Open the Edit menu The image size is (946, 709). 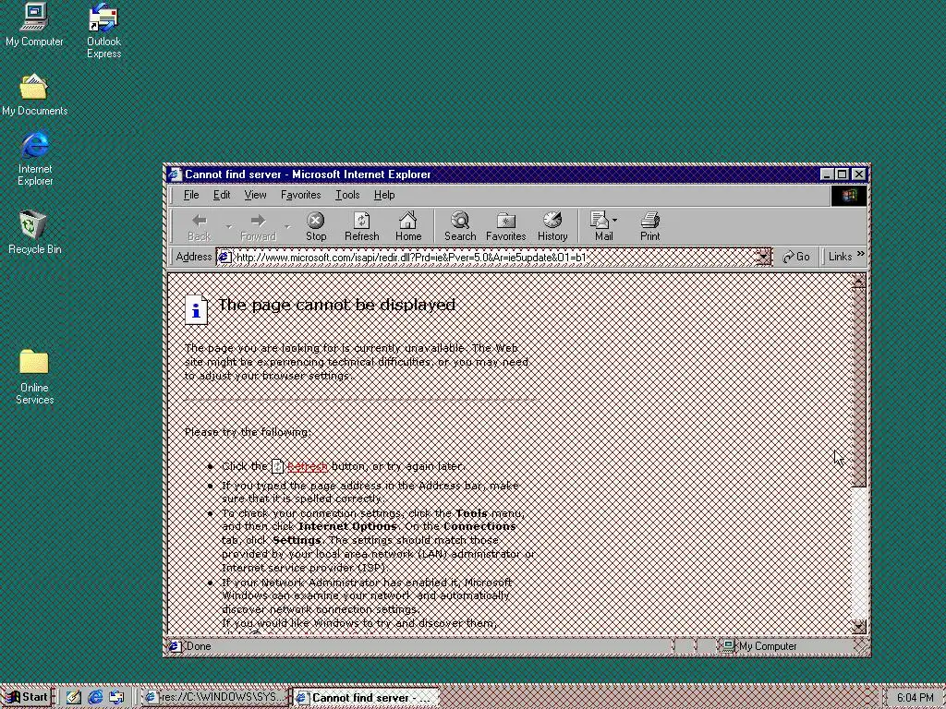(222, 195)
